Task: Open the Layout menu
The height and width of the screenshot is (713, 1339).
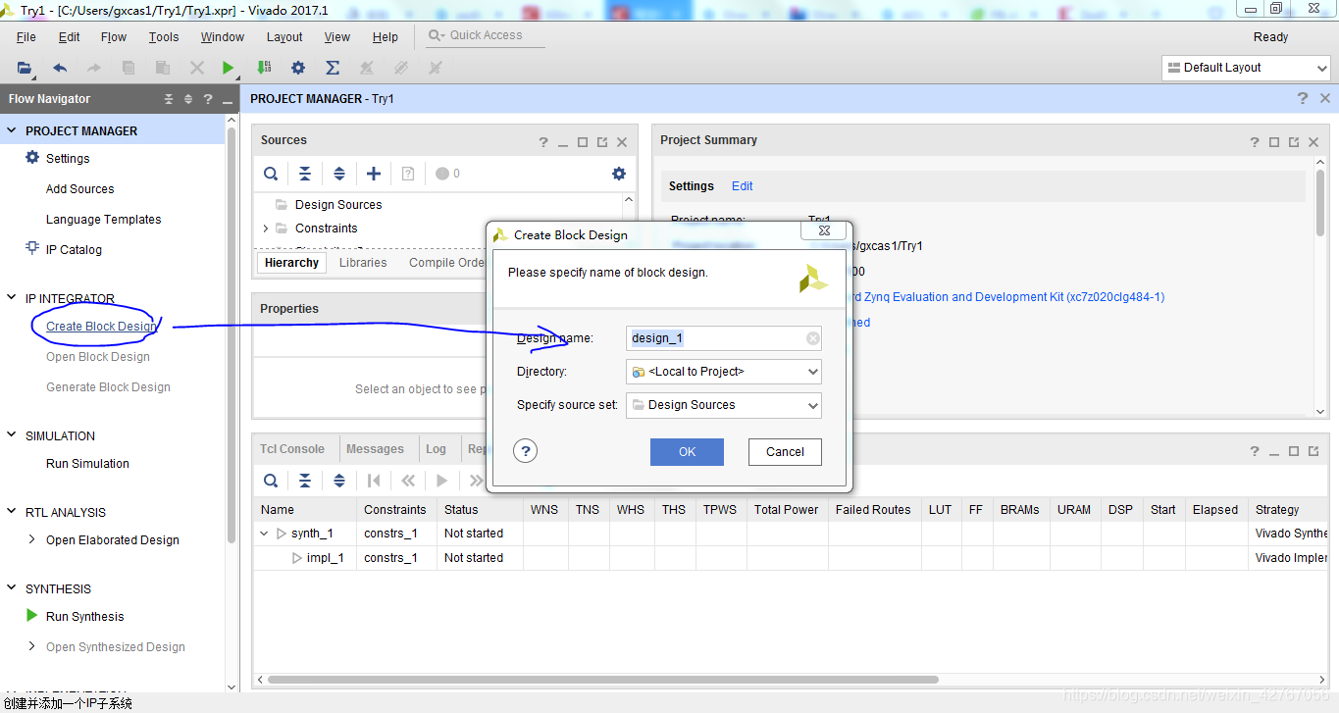Action: pyautogui.click(x=284, y=37)
